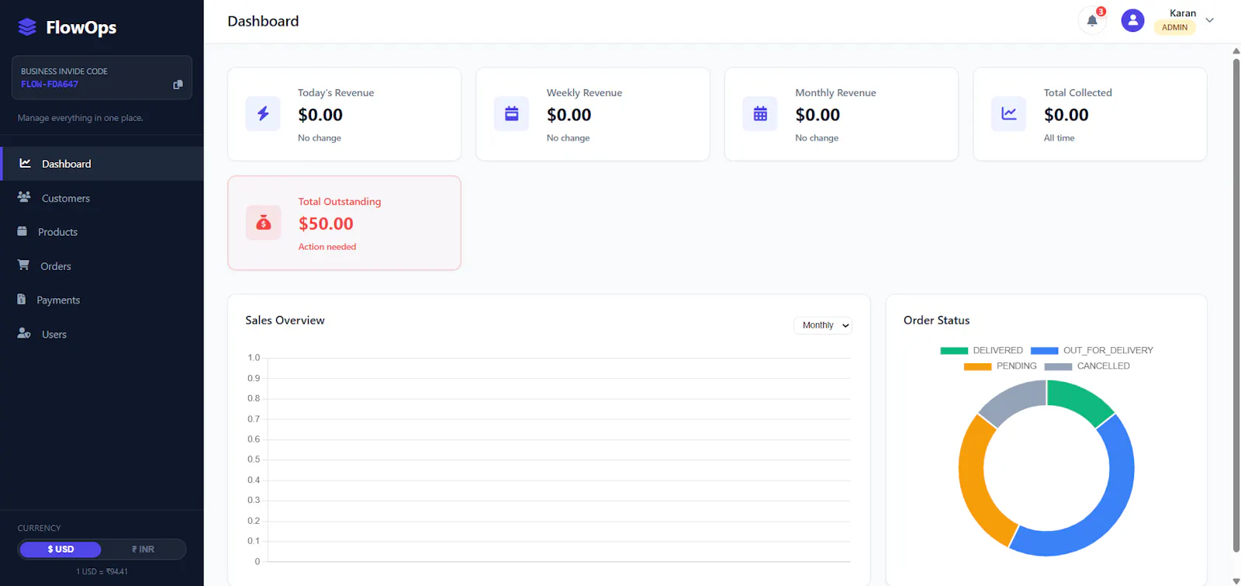
Task: Click the Orders cart icon
Action: pos(23,265)
